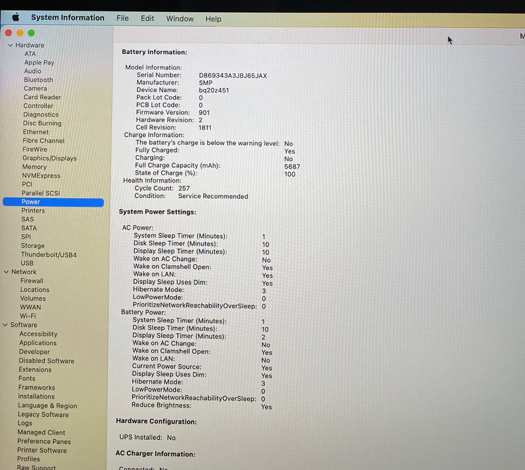The image size is (525, 470).
Task: Select Memory in the sidebar
Action: tap(34, 167)
